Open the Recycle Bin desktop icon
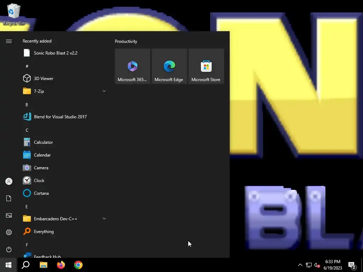 point(14,14)
